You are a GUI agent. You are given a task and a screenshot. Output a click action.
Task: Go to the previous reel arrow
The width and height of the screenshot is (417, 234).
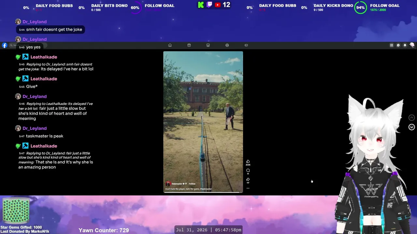tap(412, 118)
